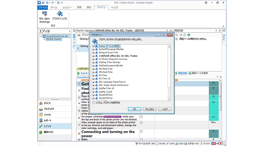Screen dimensions: 264x146
Task: Uncheck SDL Trados Studio AutoCorrect plugin
Action: 94,85
